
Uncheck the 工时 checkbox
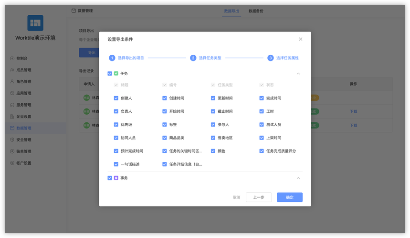(x=262, y=111)
